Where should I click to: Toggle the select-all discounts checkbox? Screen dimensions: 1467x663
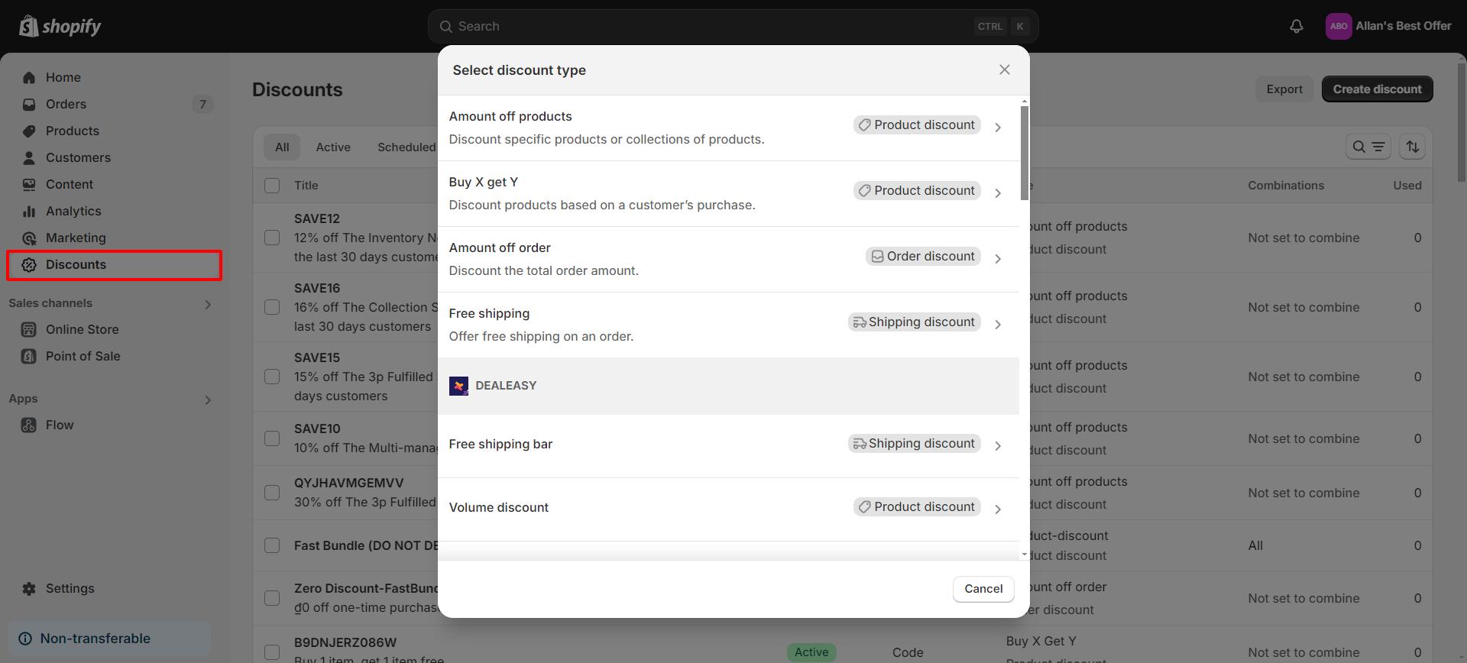click(x=272, y=186)
